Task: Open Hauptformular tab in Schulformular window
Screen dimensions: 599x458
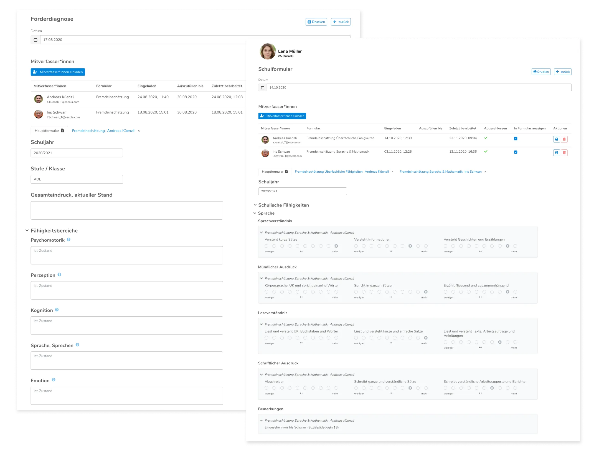Action: [275, 172]
